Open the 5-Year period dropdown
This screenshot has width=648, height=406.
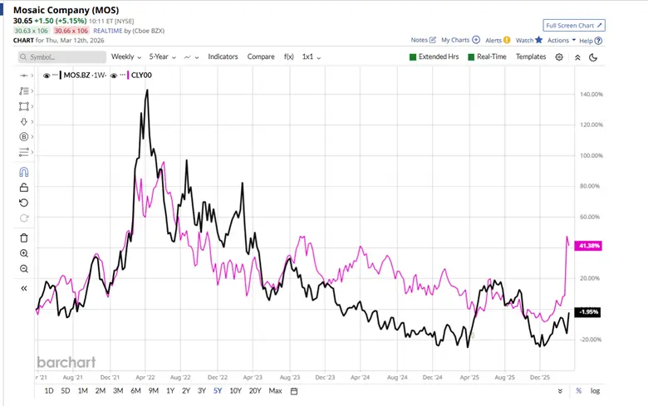click(x=162, y=56)
